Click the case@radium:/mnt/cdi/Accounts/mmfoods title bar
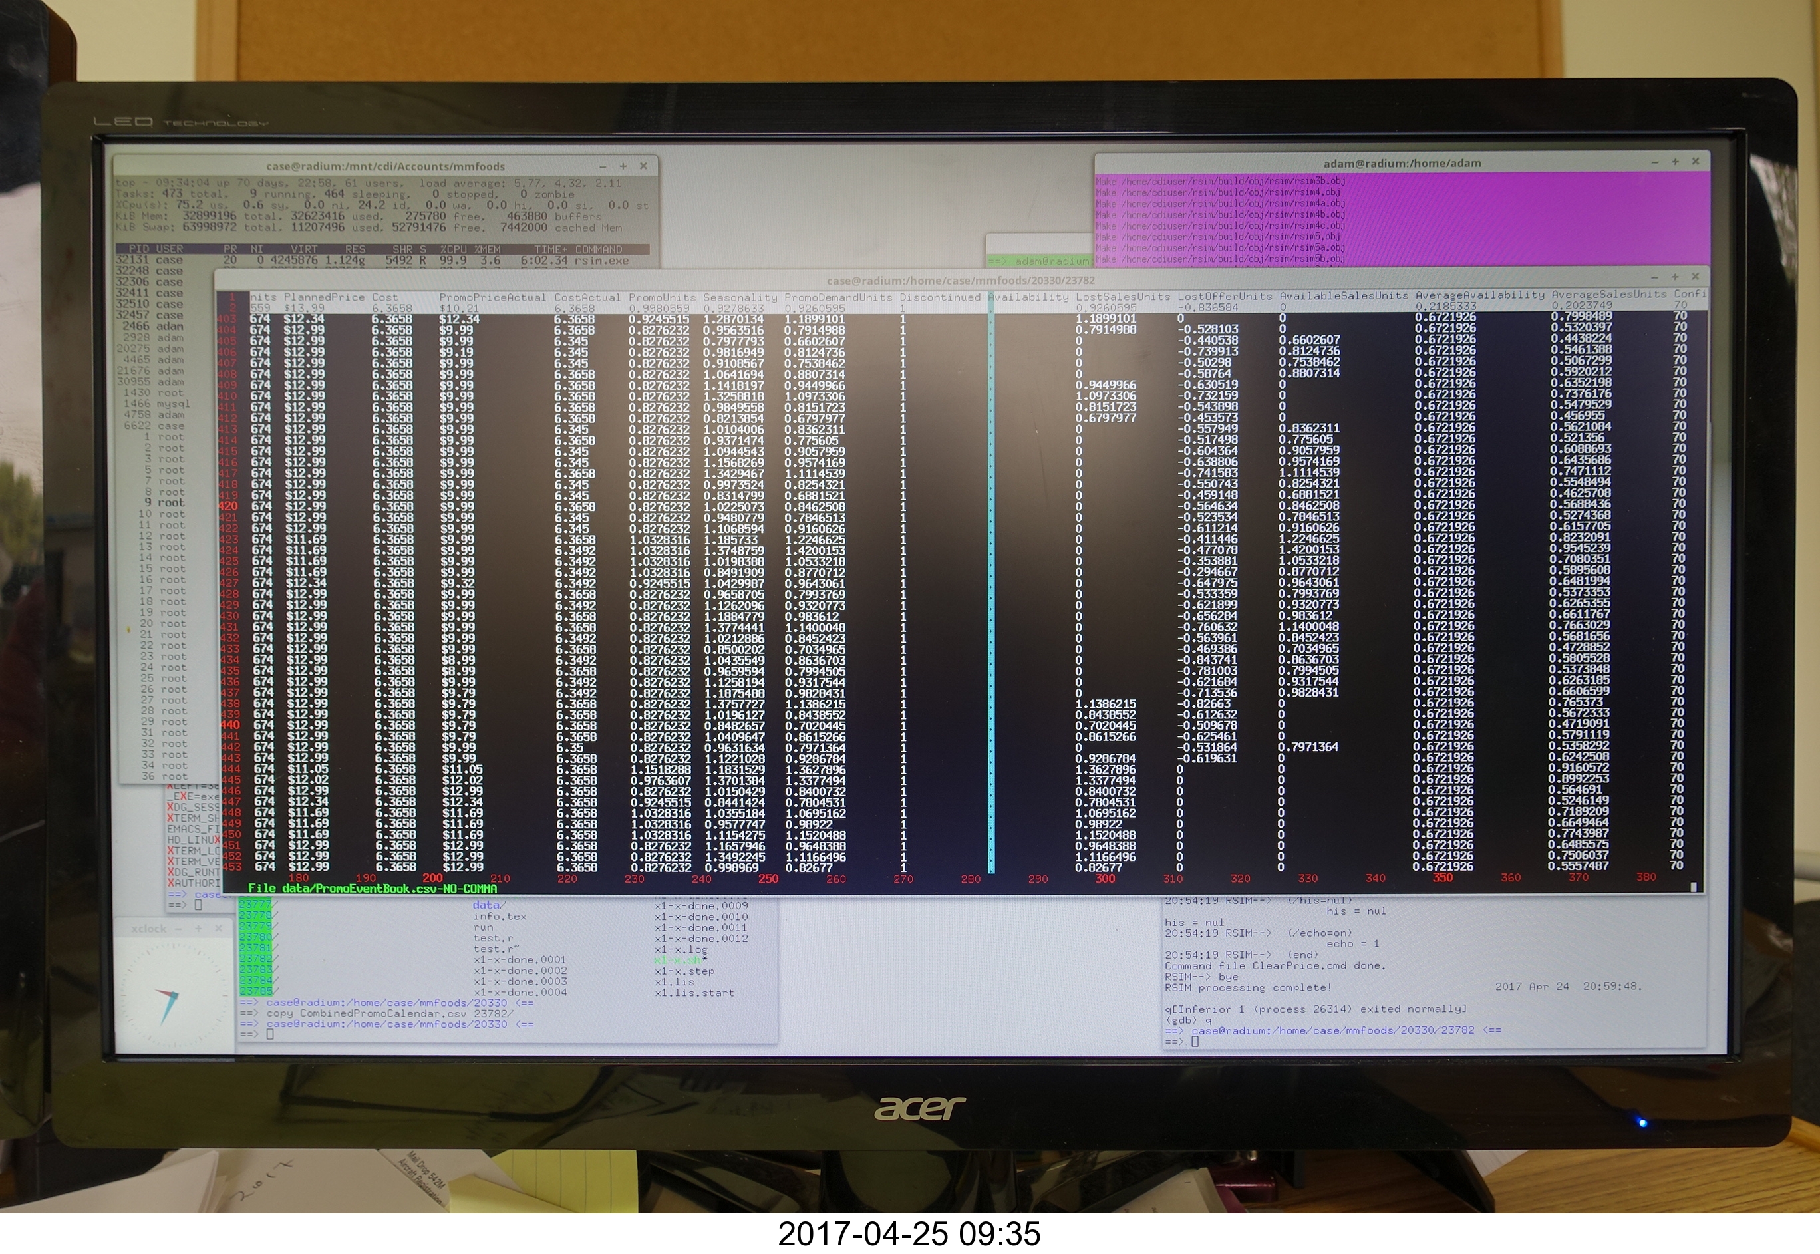Viewport: 1820px width, 1254px height. [x=385, y=166]
